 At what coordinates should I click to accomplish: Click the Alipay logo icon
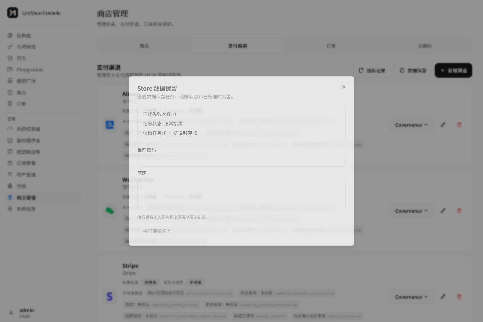[110, 125]
